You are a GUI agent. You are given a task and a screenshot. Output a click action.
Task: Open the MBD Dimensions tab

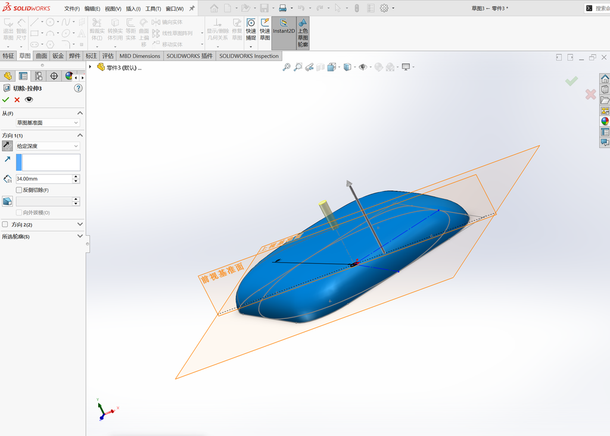pos(139,56)
